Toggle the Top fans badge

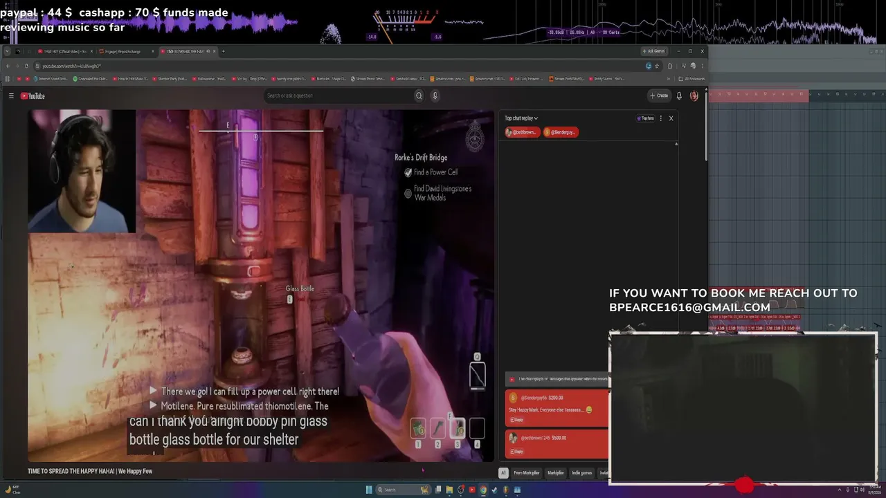645,118
